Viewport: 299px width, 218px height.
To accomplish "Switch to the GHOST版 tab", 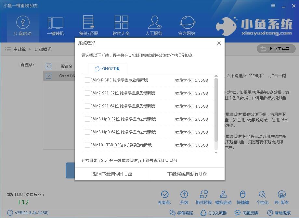I will pos(108,69).
